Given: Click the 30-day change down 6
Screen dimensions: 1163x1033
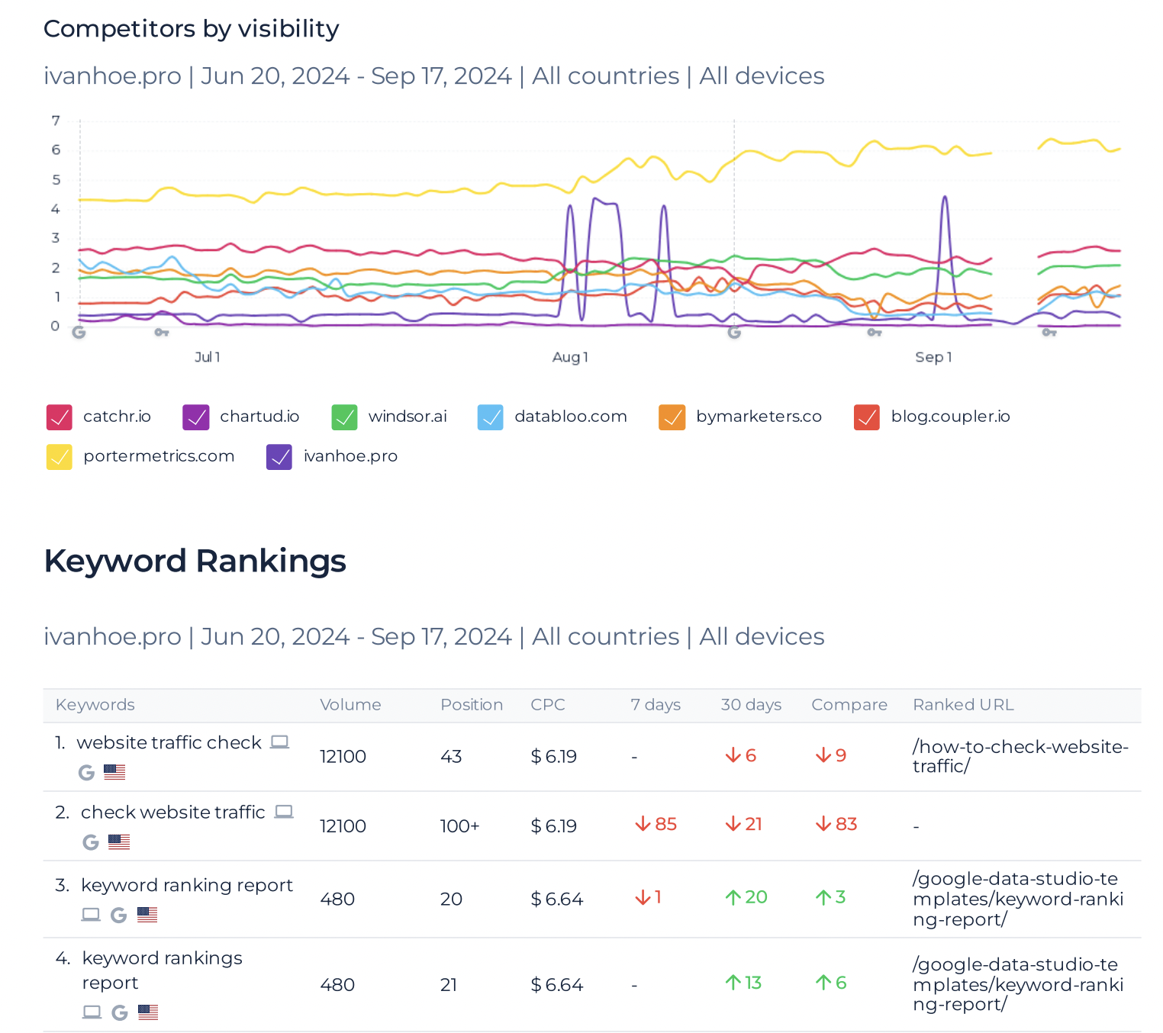Looking at the screenshot, I should (740, 755).
